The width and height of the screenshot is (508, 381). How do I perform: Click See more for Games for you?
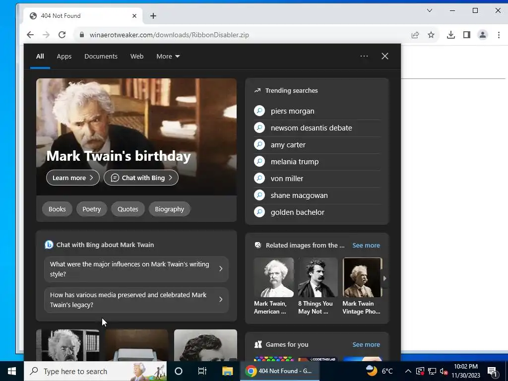366,344
